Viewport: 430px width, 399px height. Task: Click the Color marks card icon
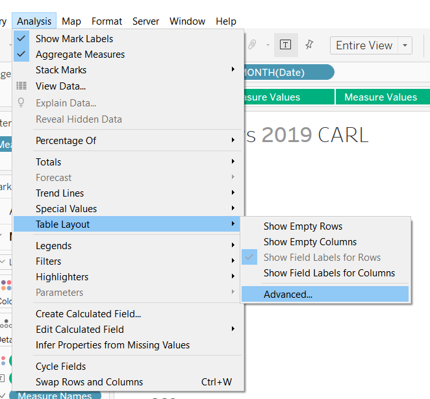click(x=6, y=286)
